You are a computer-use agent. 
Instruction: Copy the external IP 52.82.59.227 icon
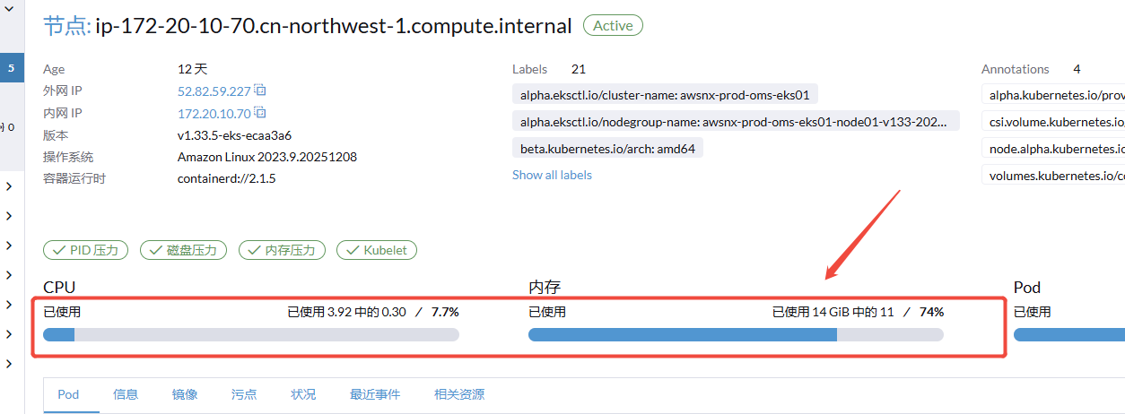(259, 91)
